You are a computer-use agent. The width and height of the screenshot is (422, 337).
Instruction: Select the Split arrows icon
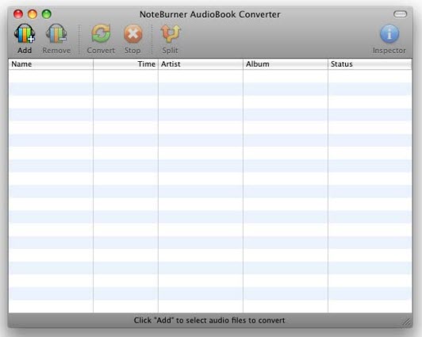171,33
